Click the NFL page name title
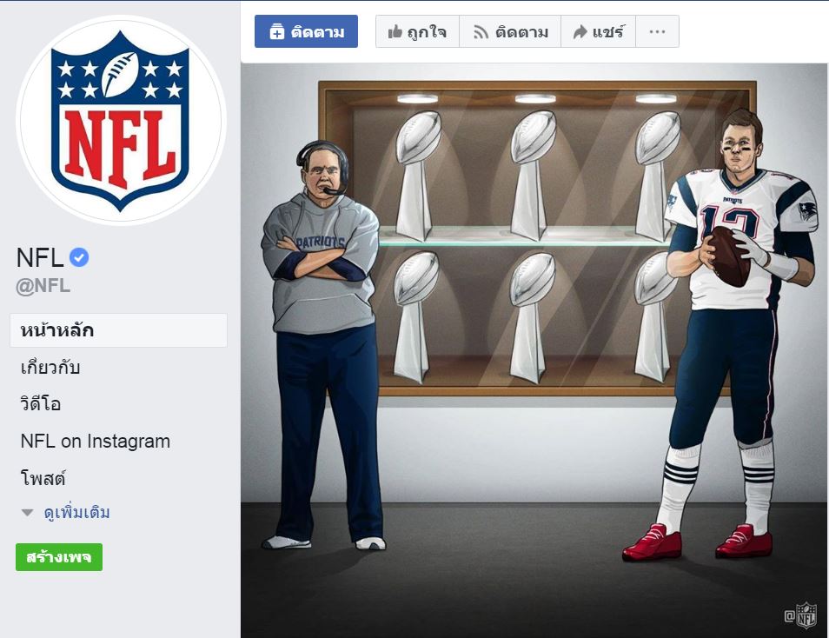 click(40, 258)
